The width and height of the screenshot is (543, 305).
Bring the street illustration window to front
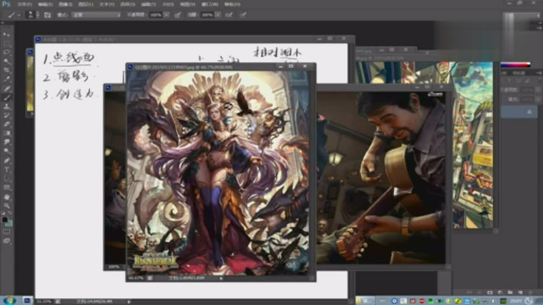click(x=473, y=144)
